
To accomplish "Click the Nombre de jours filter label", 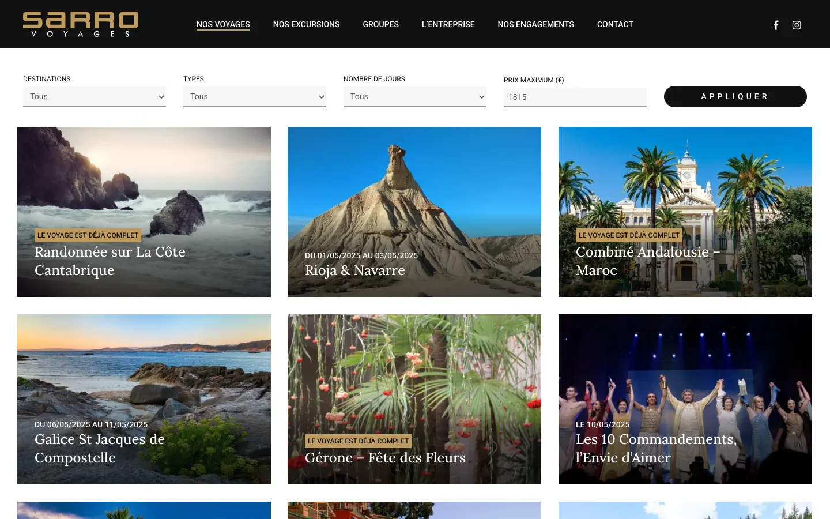I will click(374, 79).
